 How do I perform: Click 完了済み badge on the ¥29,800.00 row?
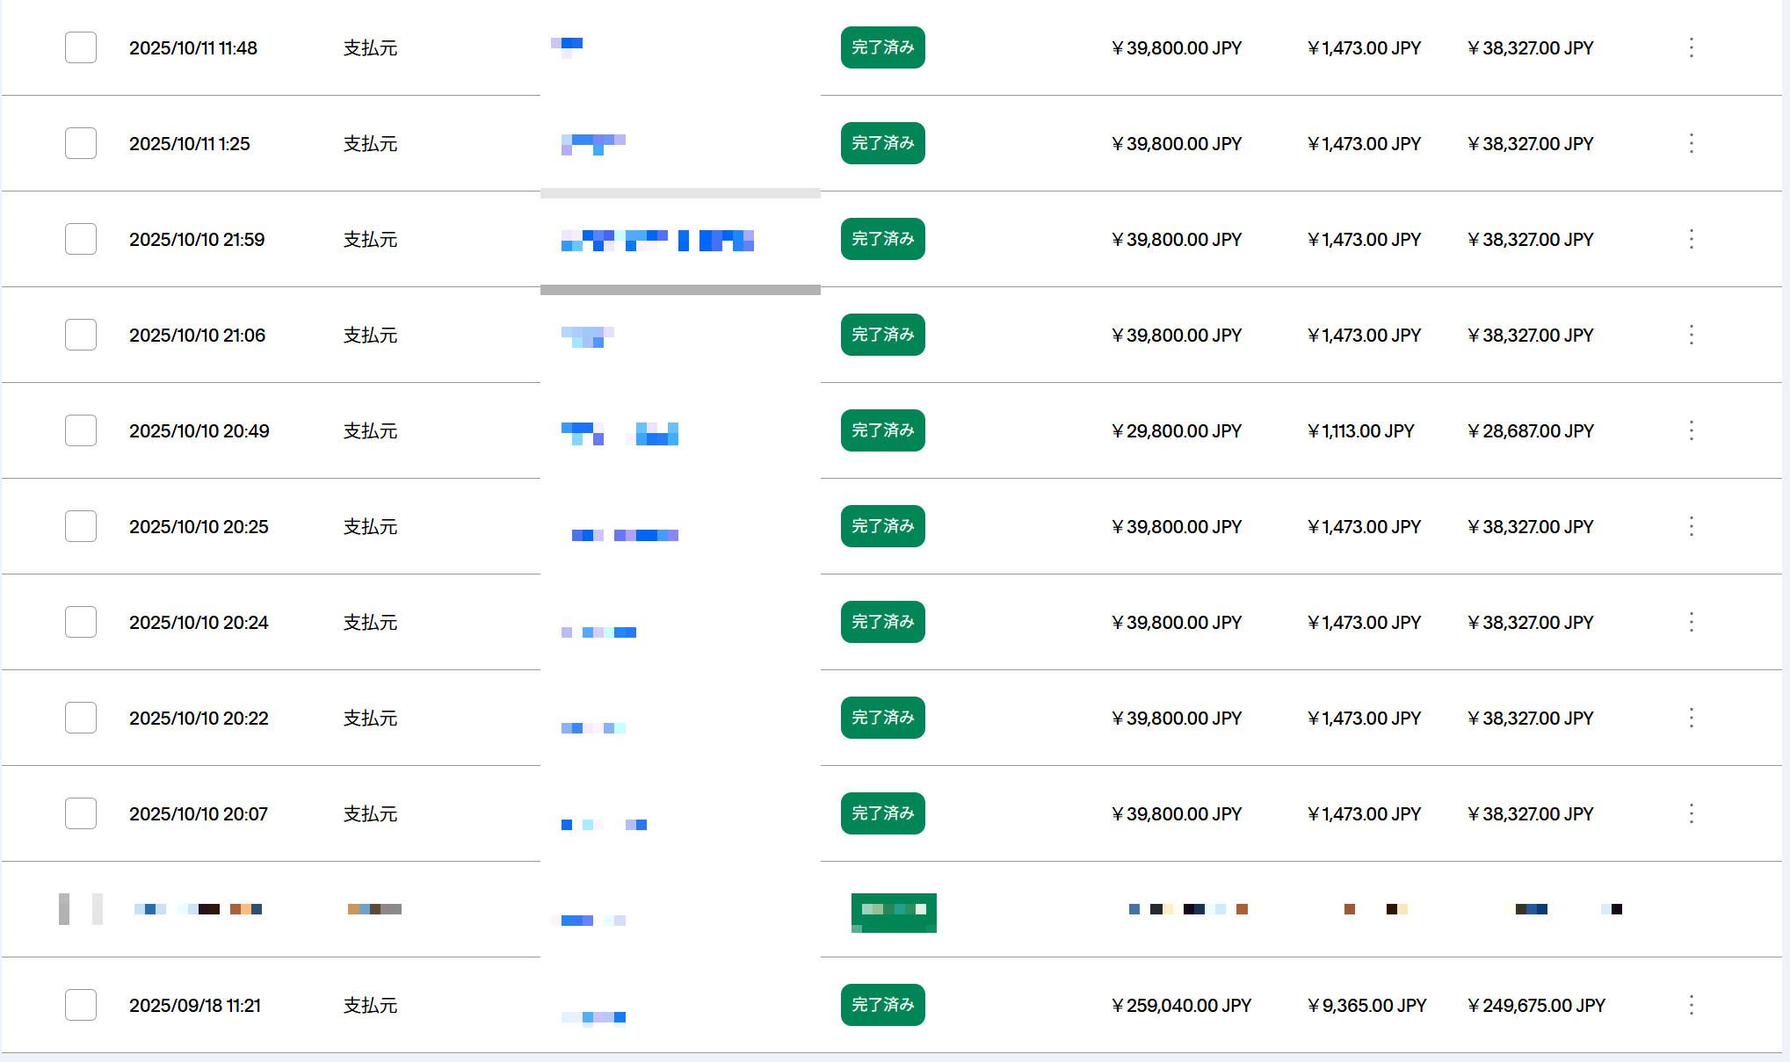tap(882, 430)
